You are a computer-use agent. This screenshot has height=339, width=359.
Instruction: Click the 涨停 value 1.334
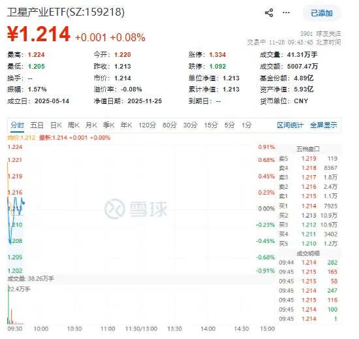click(x=217, y=55)
